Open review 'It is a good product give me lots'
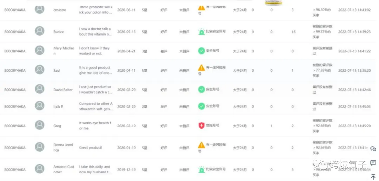This screenshot has width=379, height=181. pos(95,70)
